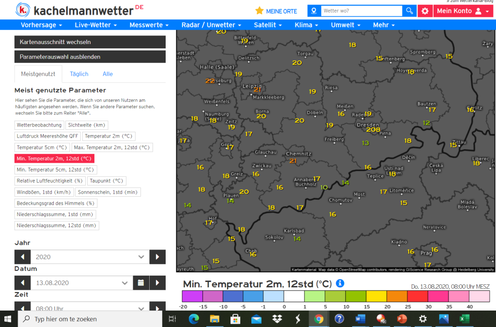Click Kartenausschnitt wechseln button
496x327 pixels.
90,42
